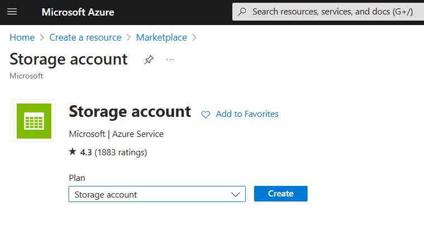Open the more options ellipsis menu
Image resolution: width=424 pixels, height=241 pixels.
pos(170,60)
